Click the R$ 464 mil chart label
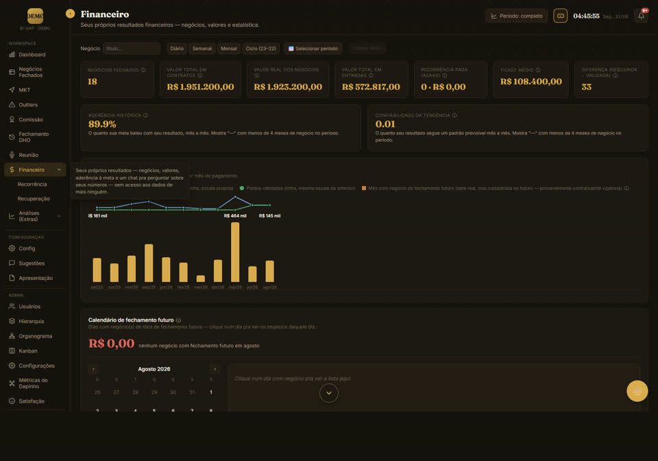 (x=235, y=216)
